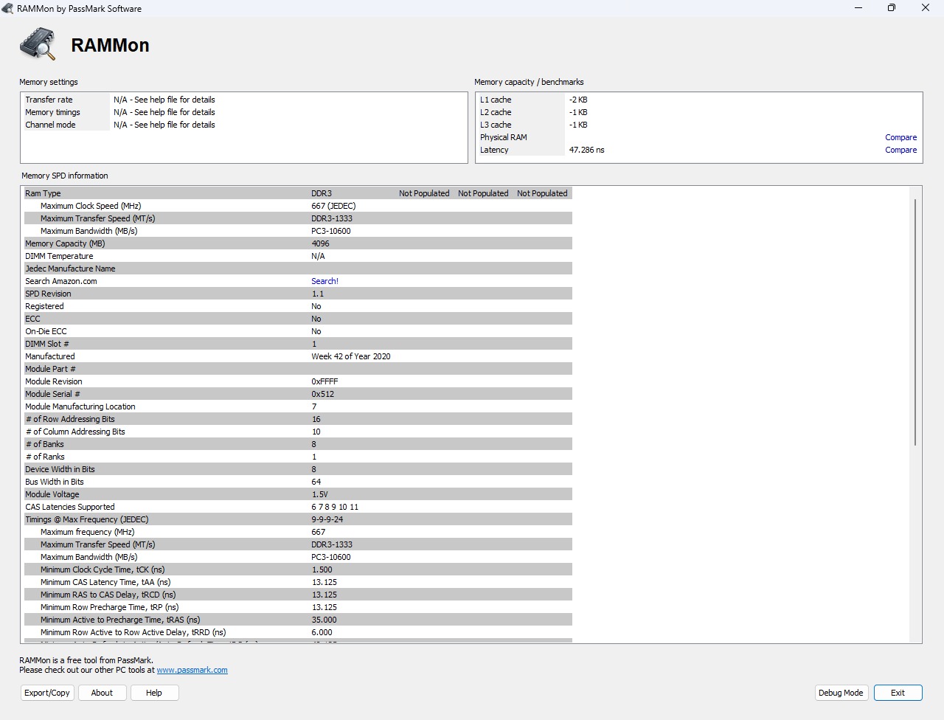944x720 pixels.
Task: Click the 0xFFFF module revision value
Action: [324, 381]
